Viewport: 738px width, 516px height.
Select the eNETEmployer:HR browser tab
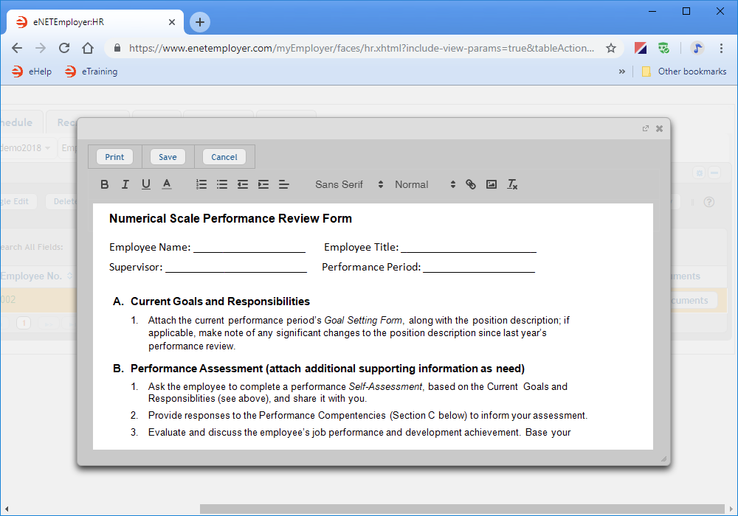[x=94, y=22]
